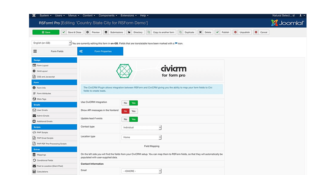Viewport: 335px width, 175px height.
Task: Open the Contact type dropdown
Action: click(142, 127)
